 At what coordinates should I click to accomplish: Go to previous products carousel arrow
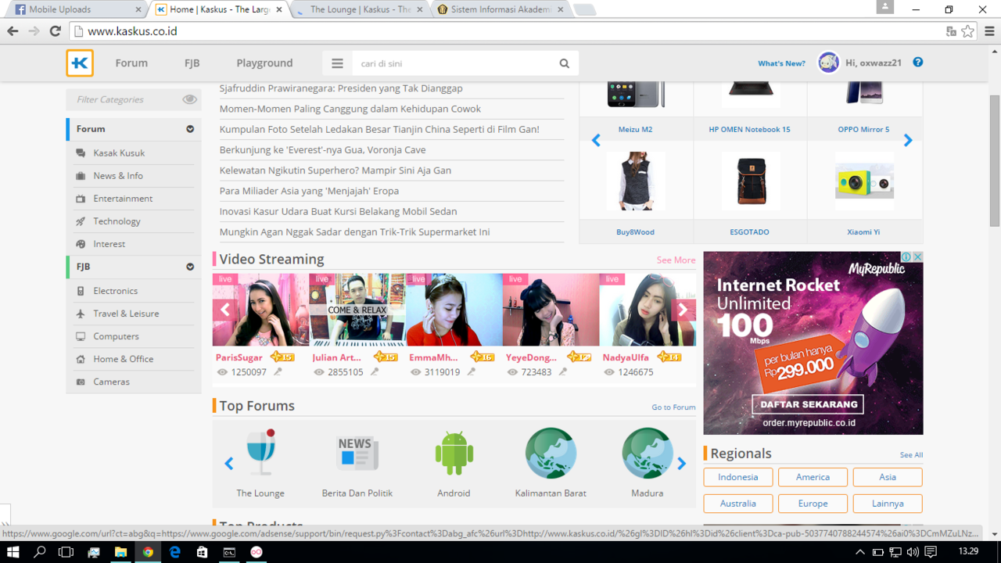click(x=596, y=140)
